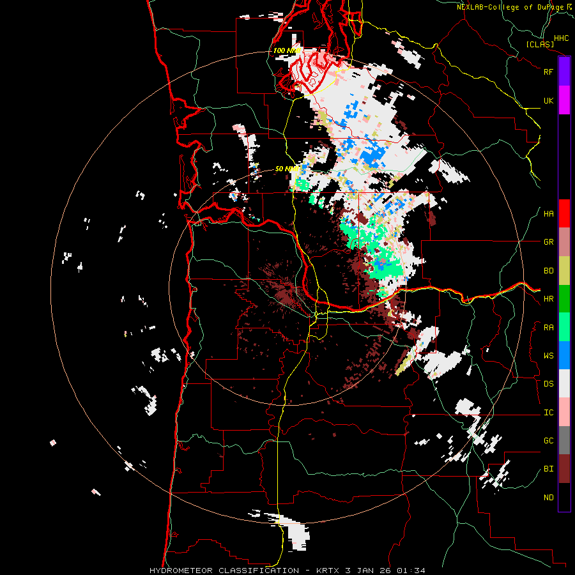Click the 3 JAN 26 date text

pos(367,571)
